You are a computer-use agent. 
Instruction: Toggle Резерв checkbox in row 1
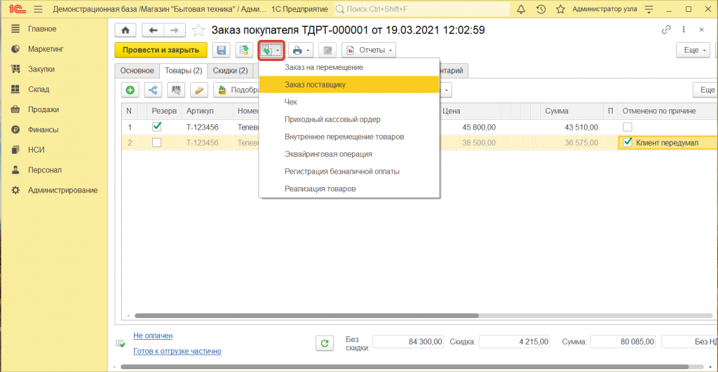click(157, 128)
